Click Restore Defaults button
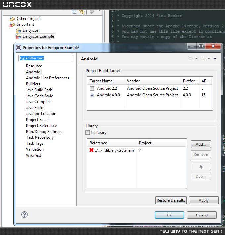Screen dimensions: 225x235 (171, 200)
